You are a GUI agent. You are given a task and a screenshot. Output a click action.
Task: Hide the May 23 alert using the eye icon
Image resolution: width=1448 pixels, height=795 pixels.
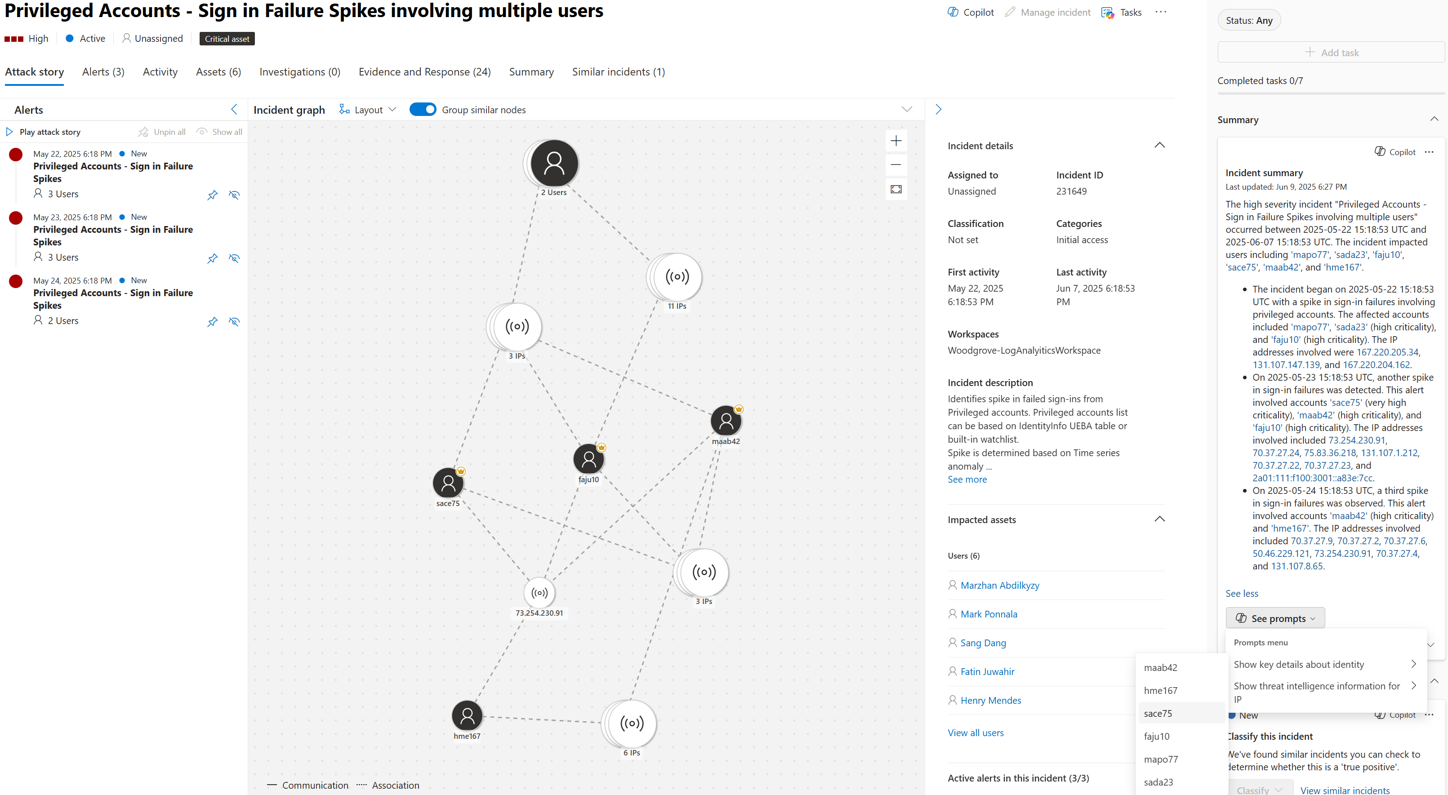click(234, 258)
